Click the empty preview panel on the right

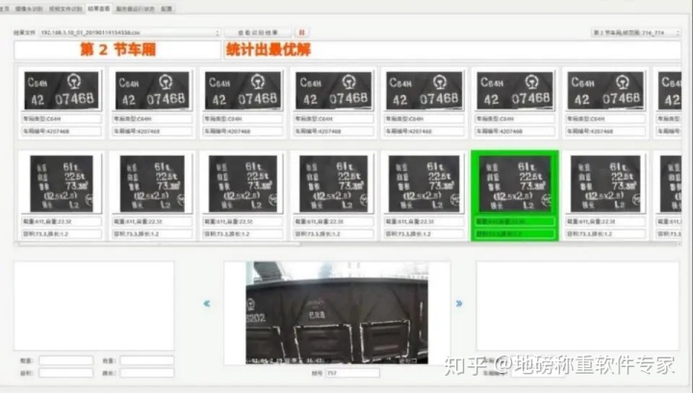click(577, 307)
